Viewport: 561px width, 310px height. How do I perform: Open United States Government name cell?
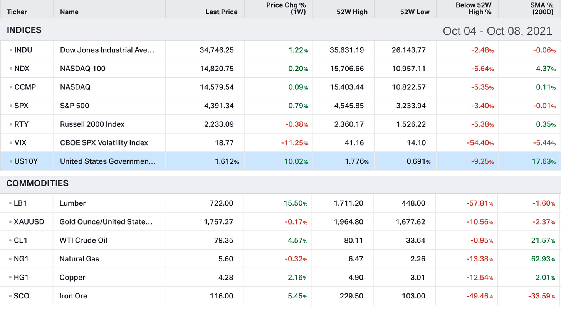pos(107,161)
